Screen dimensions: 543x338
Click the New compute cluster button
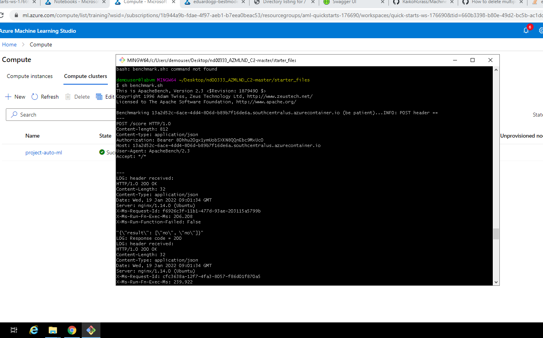pyautogui.click(x=16, y=97)
